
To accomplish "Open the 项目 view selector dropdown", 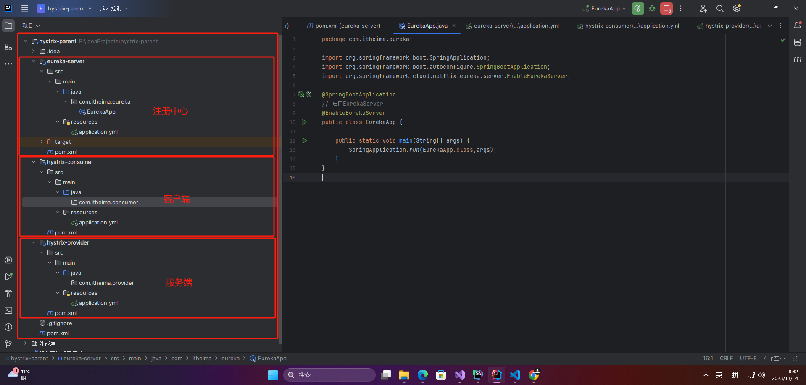I will [x=31, y=26].
